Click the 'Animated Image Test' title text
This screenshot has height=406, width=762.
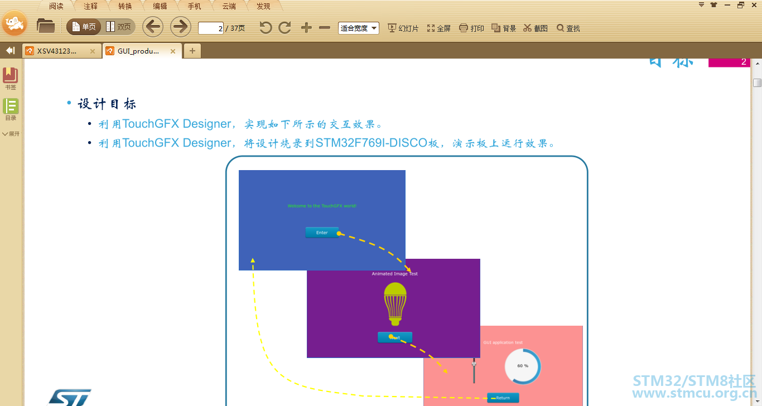395,274
